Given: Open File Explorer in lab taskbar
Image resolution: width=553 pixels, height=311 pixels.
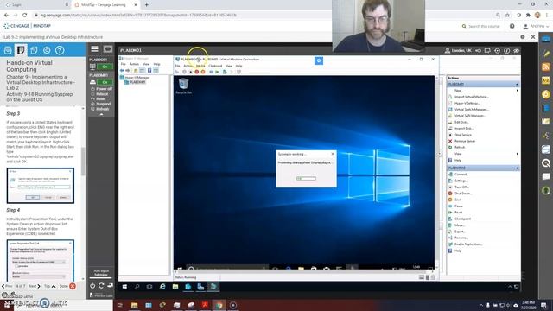Looking at the screenshot, I should [175, 287].
